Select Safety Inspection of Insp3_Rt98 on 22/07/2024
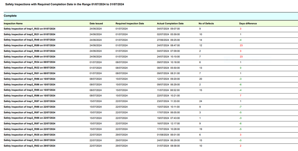298x151 pixels. [29, 129]
